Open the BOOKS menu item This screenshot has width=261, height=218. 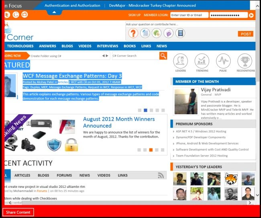pyautogui.click(x=130, y=46)
